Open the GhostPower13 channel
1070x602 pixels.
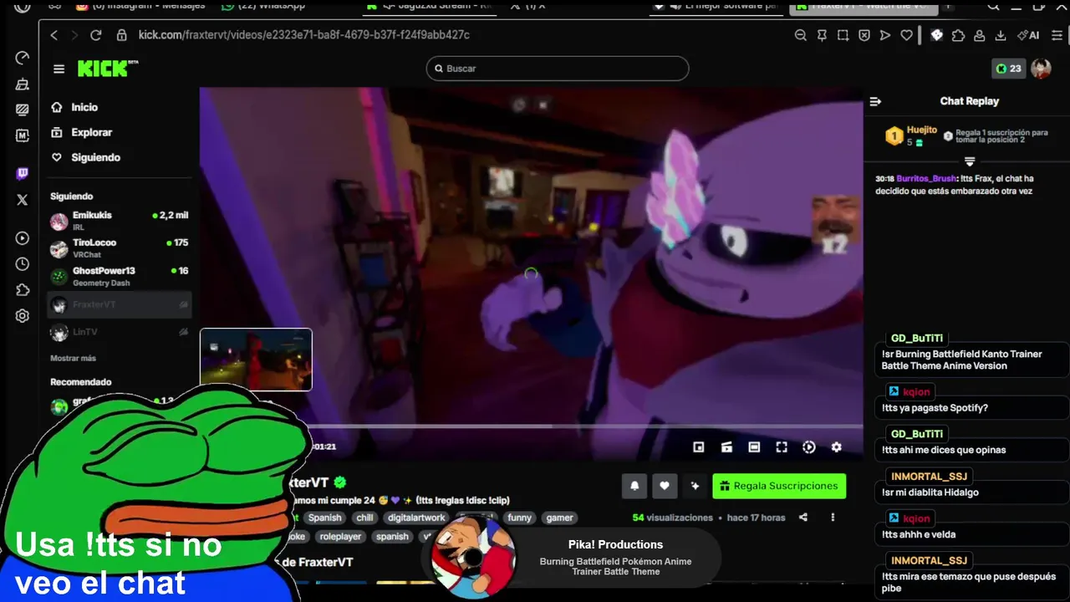[120, 276]
